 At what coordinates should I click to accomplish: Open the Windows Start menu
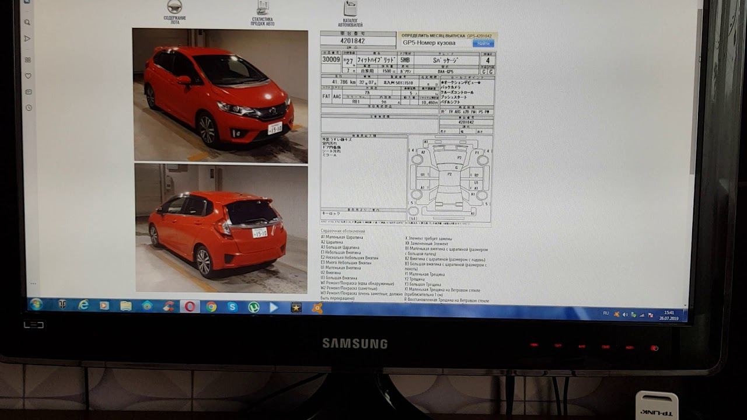36,304
